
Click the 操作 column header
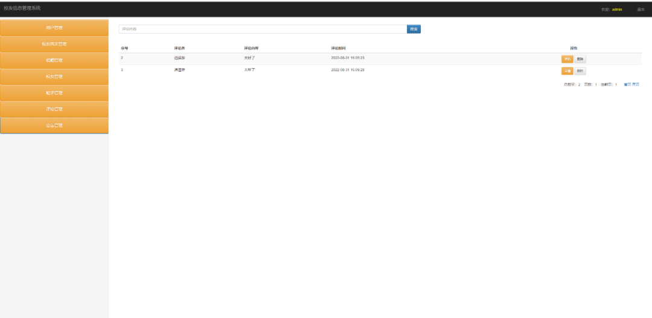(574, 49)
